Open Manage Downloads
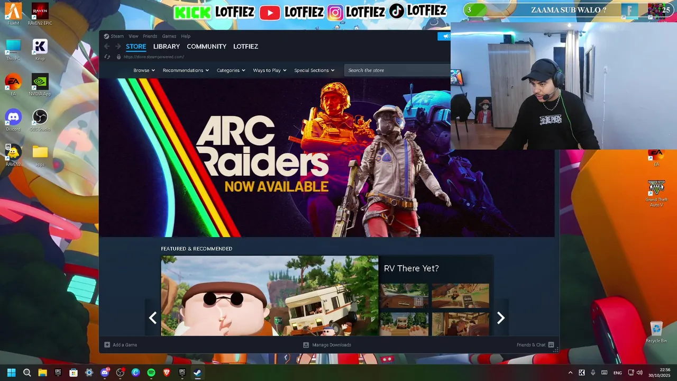This screenshot has height=381, width=677. [x=327, y=345]
